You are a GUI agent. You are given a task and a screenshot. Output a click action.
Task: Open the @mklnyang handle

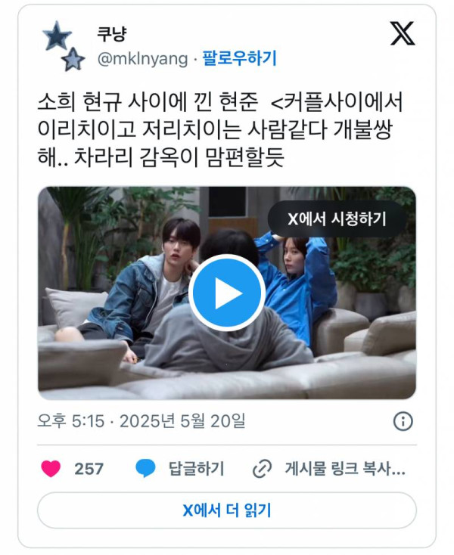pos(142,59)
